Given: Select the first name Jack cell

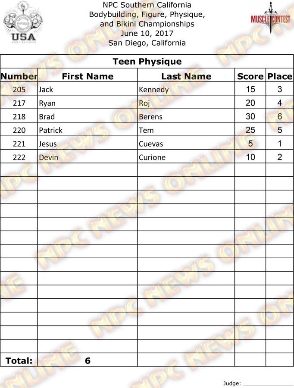Looking at the screenshot, I should (46, 90).
